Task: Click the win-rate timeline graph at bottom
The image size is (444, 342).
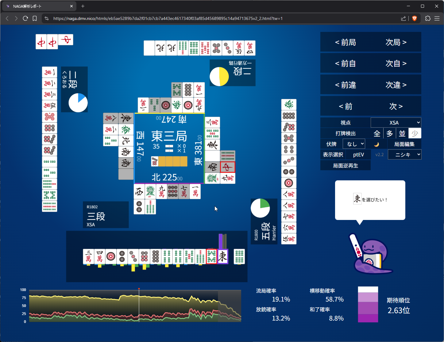Action: coord(135,306)
